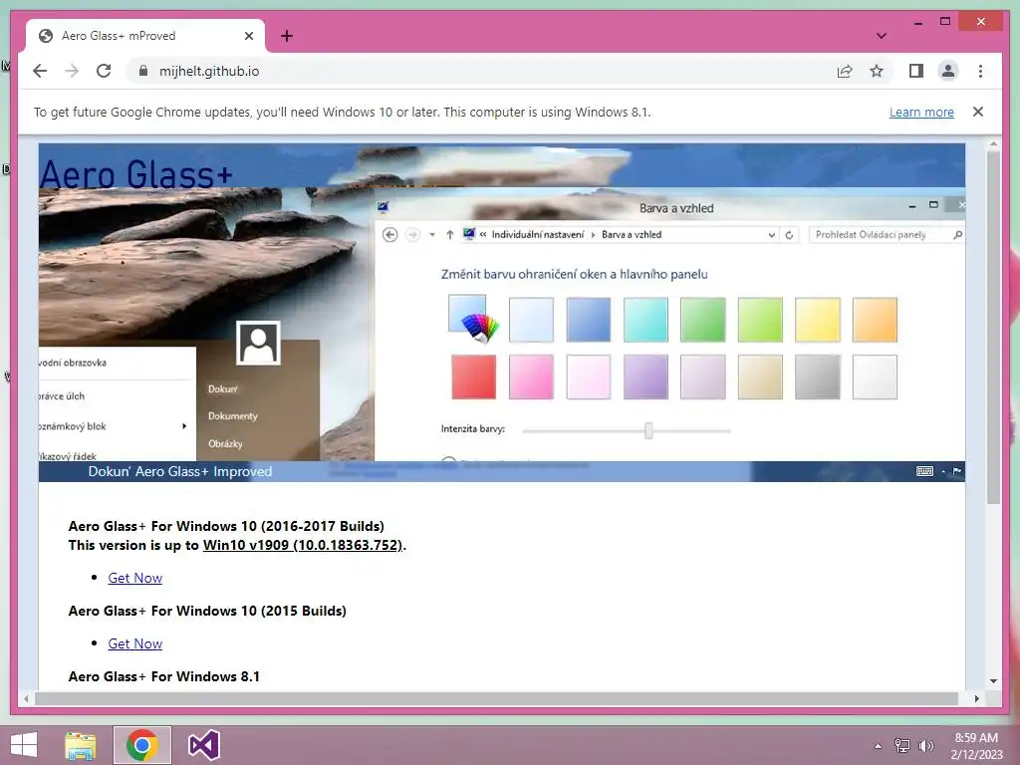Open Get Now link for 2016-2017 Builds
This screenshot has width=1020, height=765.
[x=134, y=578]
